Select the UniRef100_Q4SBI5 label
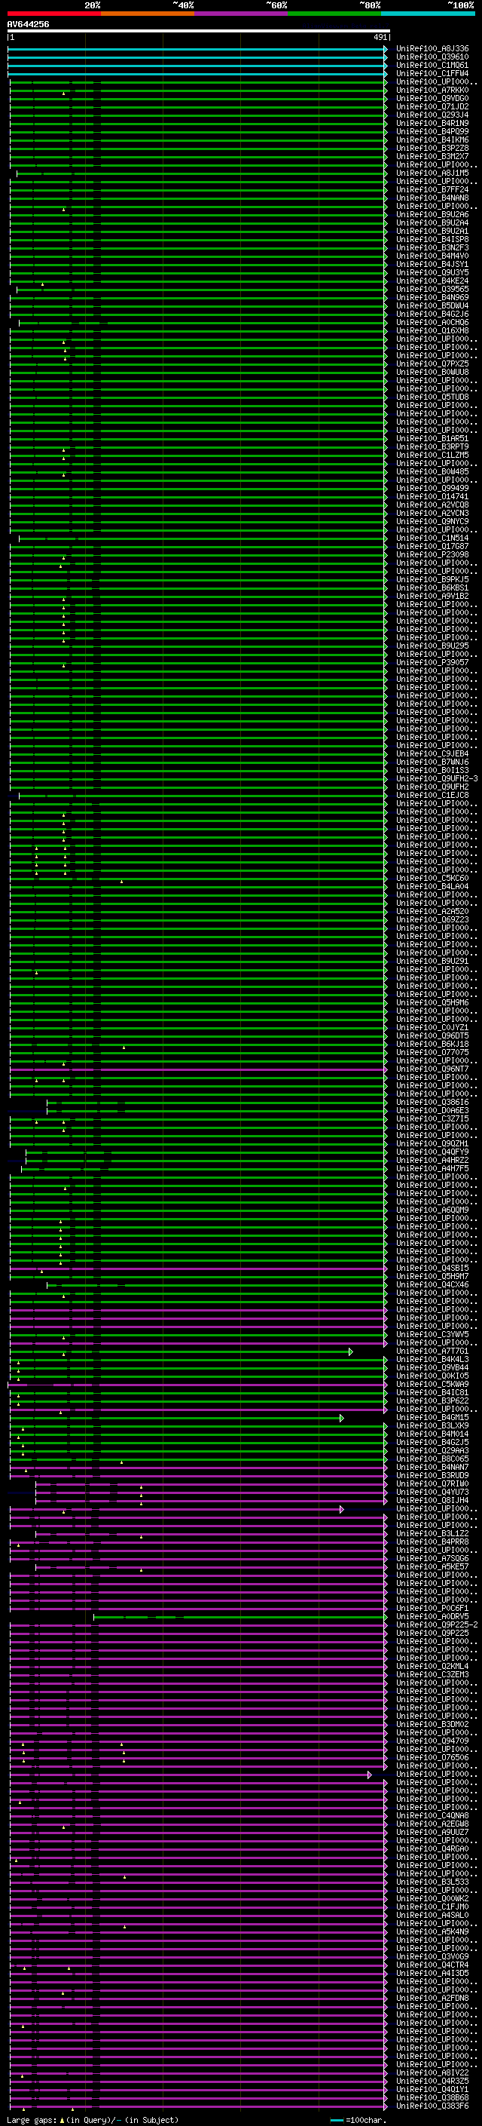This screenshot has height=2126, width=482. 432,1268
